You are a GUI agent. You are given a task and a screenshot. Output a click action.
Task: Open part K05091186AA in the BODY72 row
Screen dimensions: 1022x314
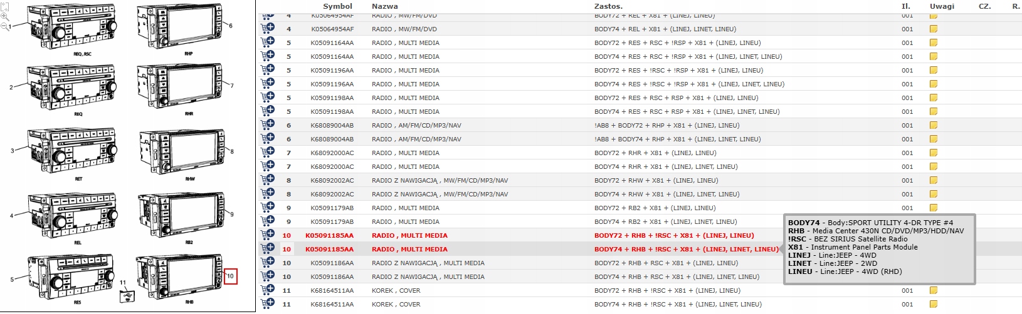pyautogui.click(x=332, y=263)
